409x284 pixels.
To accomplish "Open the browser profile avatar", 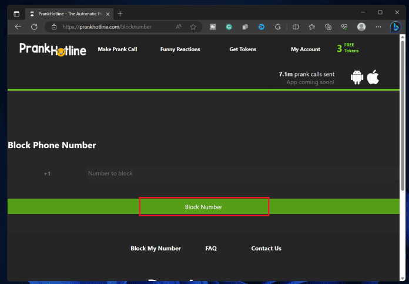I will [x=361, y=26].
